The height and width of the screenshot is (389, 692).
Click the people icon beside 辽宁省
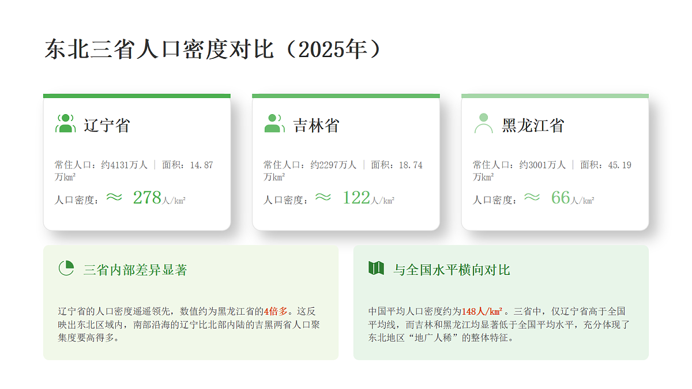pyautogui.click(x=66, y=123)
